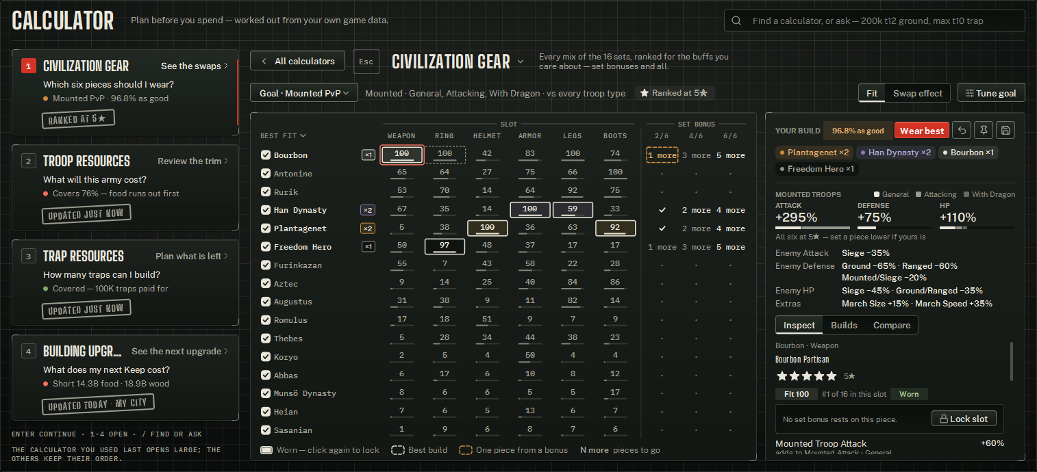The width and height of the screenshot is (1037, 472).
Task: Toggle the Rurik set checkbox
Action: [x=266, y=192]
